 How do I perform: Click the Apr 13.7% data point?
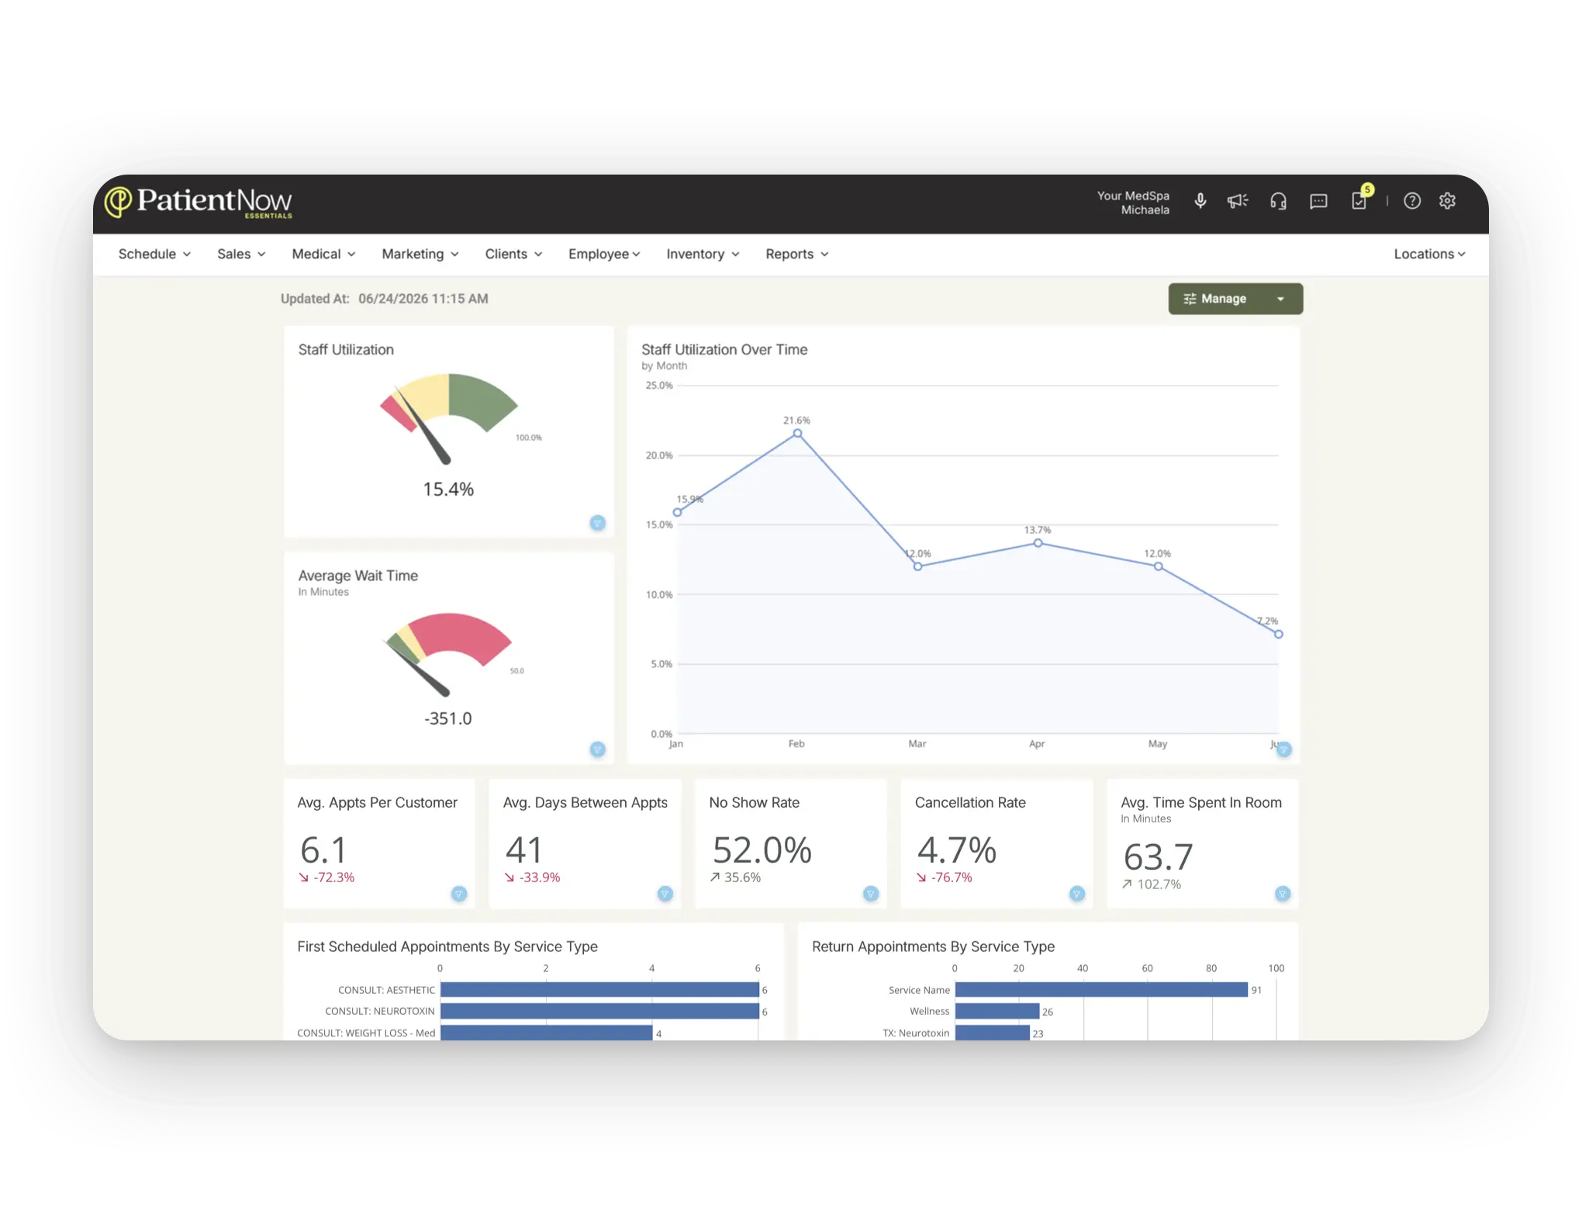pyautogui.click(x=1038, y=543)
